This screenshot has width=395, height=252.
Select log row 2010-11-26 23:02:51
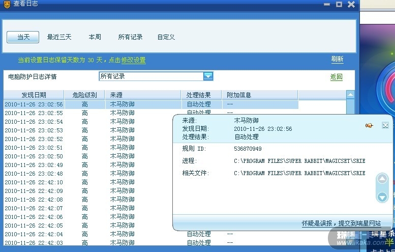click(x=88, y=148)
